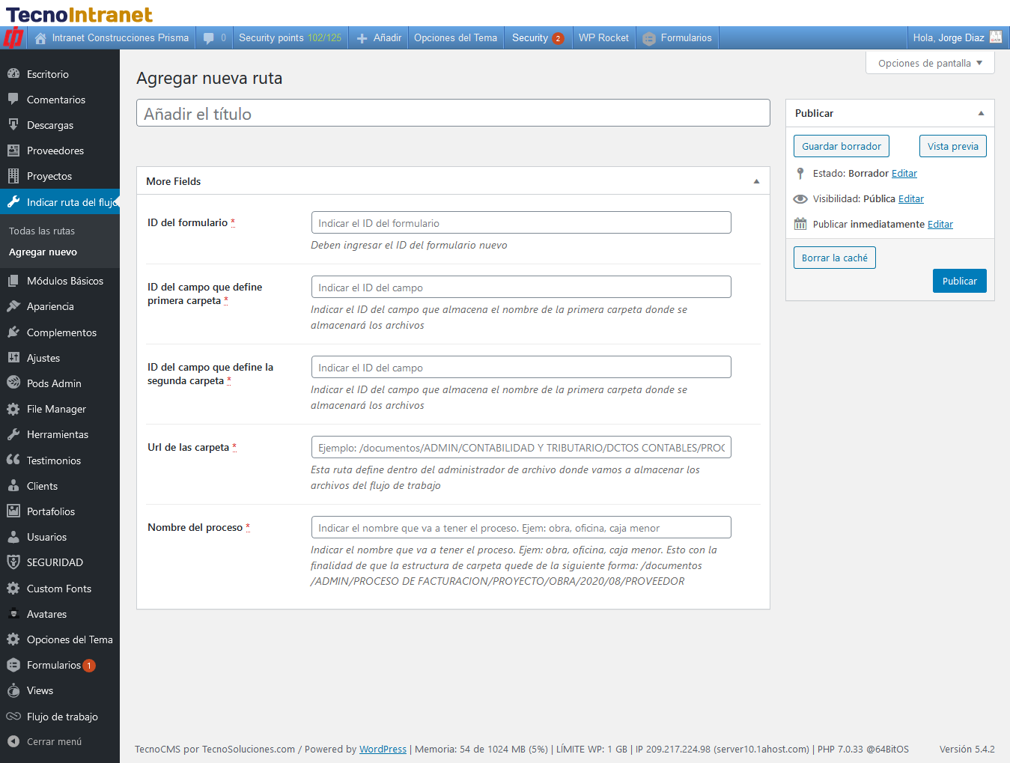Open the WP Rocket admin bar menu
The image size is (1010, 763).
click(x=603, y=38)
